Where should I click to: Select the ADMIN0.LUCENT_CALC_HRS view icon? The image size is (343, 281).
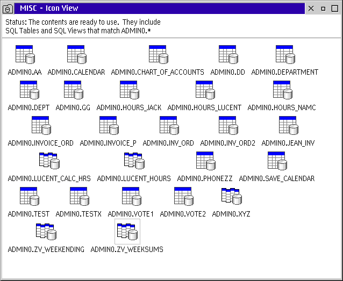[49, 161]
